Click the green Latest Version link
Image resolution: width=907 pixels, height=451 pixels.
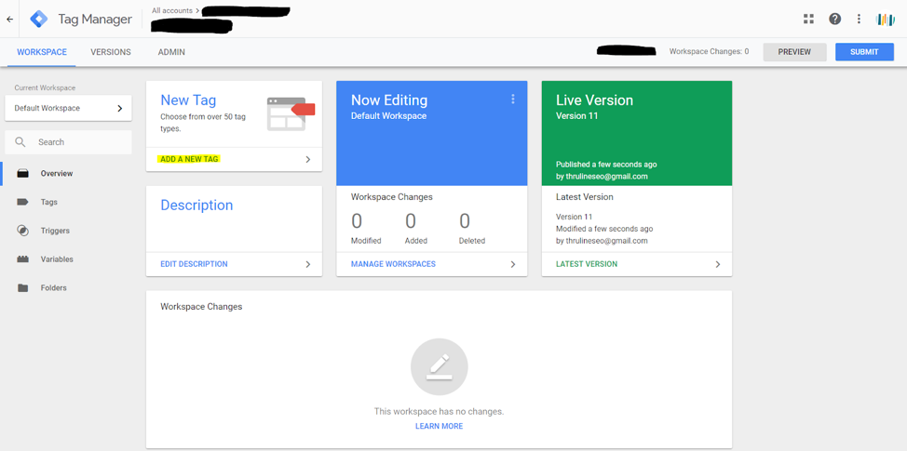click(587, 264)
